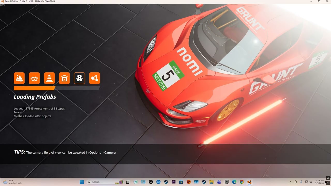Close the BeamNG.drive window
The height and width of the screenshot is (186, 331).
326,1
